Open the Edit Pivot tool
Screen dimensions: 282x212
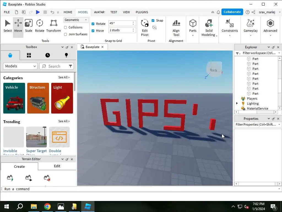pos(145,28)
